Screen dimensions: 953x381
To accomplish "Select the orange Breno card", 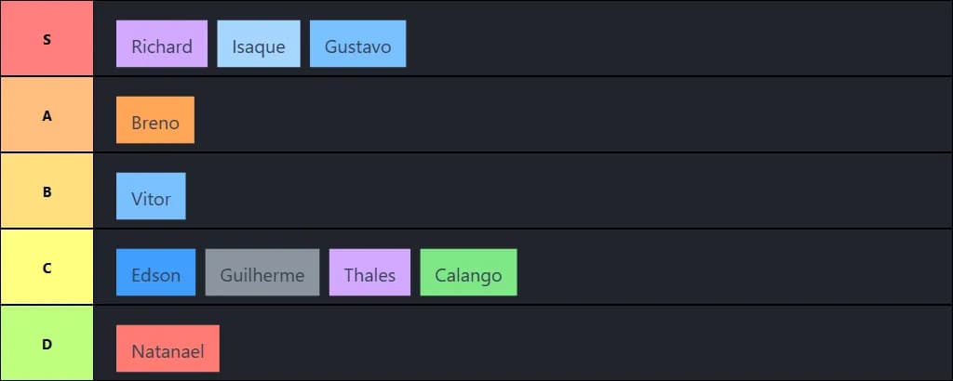I will (x=155, y=120).
